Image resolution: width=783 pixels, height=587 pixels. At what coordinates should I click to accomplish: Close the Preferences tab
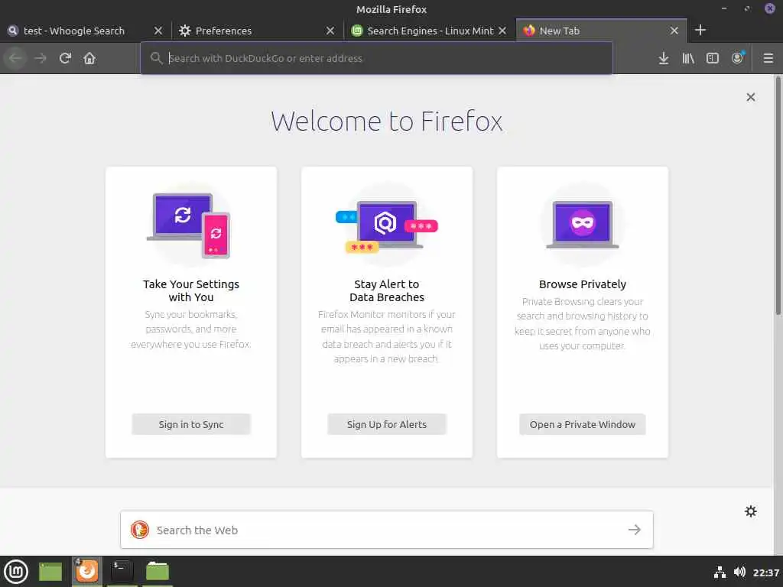click(x=330, y=31)
